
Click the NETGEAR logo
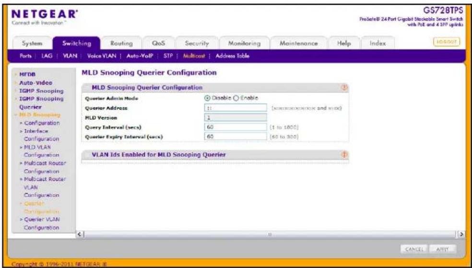click(45, 14)
